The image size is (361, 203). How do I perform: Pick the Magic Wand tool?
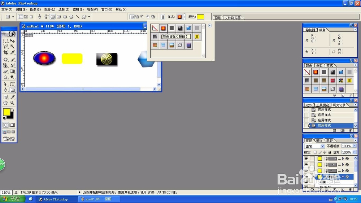[x=12, y=47]
